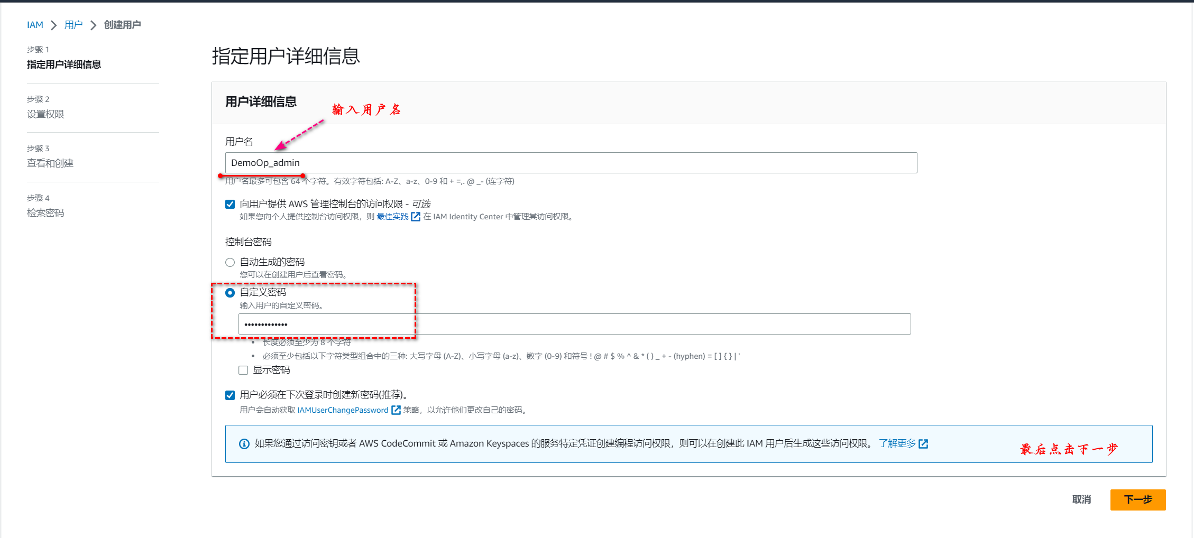This screenshot has width=1194, height=538.
Task: Click external link icon beside 了解更多
Action: [x=923, y=444]
